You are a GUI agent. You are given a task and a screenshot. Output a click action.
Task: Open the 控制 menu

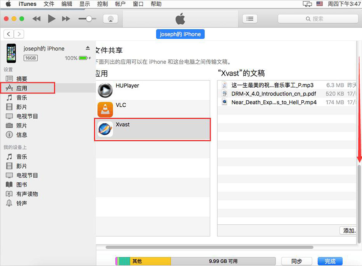[x=102, y=4]
